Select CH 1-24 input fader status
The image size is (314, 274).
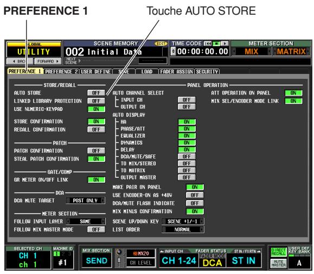179,260
